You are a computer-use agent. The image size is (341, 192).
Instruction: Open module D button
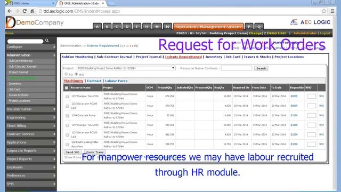127,27
